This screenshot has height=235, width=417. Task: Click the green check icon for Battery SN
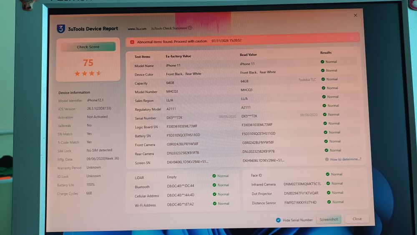(x=326, y=132)
